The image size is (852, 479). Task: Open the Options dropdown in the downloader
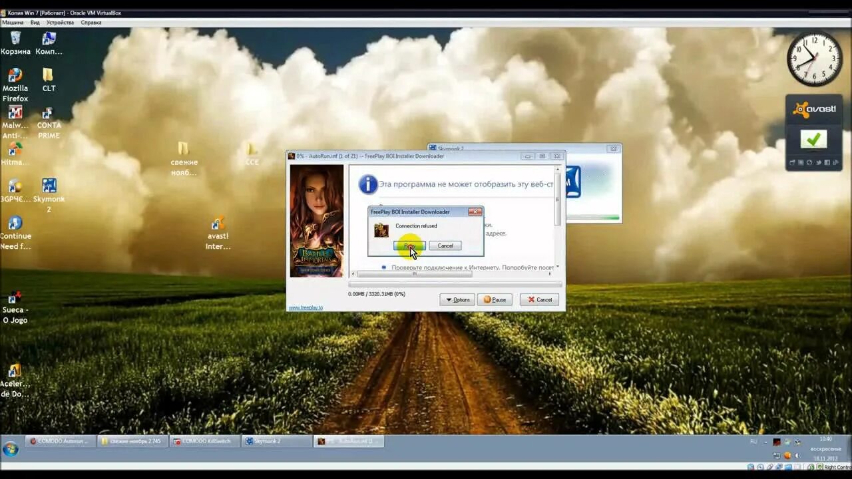457,299
